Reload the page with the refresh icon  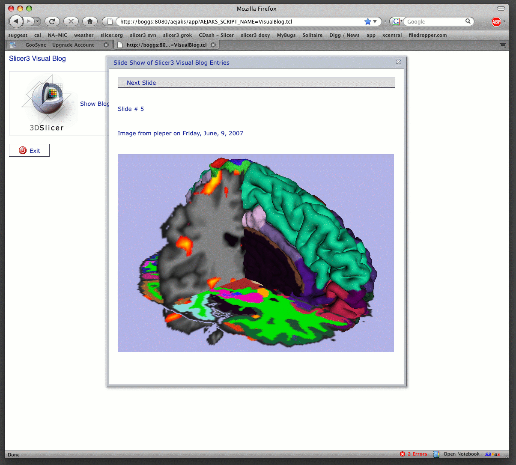[x=52, y=21]
